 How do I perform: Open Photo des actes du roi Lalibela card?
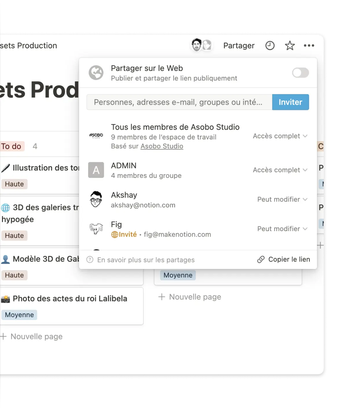(70, 299)
